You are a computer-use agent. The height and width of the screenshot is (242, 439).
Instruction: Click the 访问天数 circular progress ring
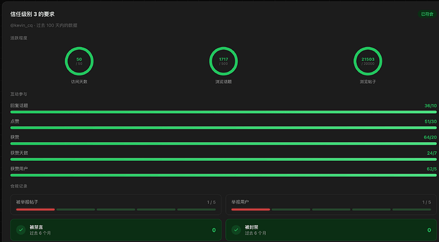coord(80,61)
